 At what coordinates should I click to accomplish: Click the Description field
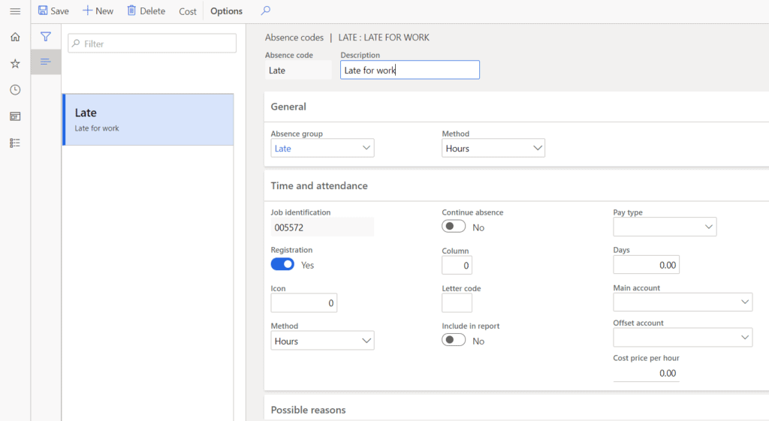click(410, 70)
